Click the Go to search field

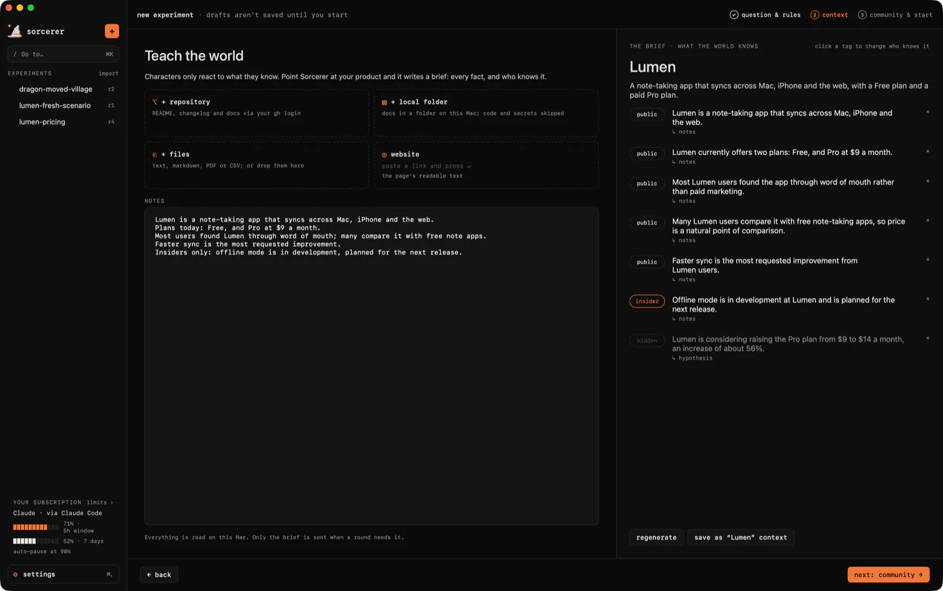[x=64, y=54]
